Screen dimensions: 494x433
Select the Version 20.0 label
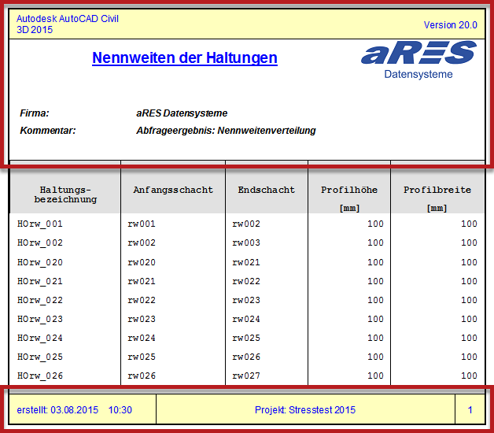pos(450,25)
